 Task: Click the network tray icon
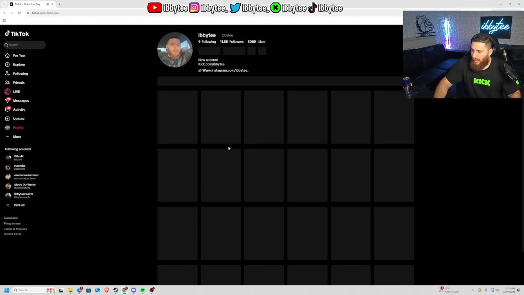pyautogui.click(x=492, y=290)
